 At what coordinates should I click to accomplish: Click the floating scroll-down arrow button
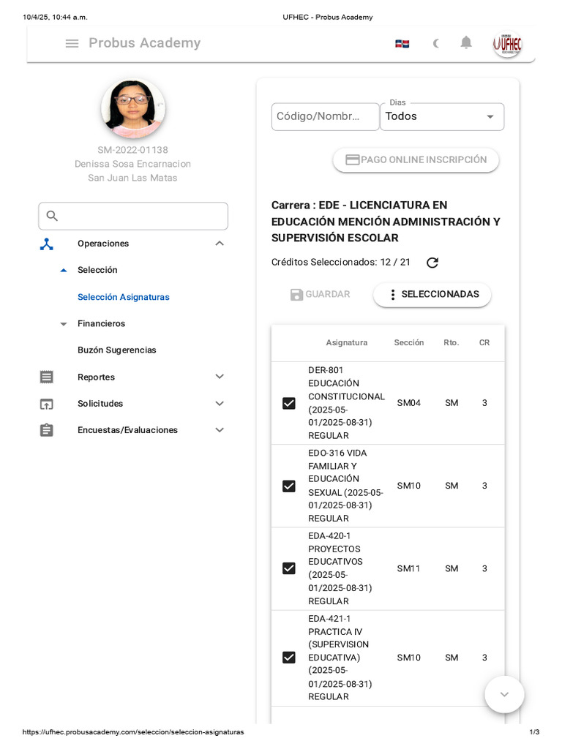(x=504, y=694)
